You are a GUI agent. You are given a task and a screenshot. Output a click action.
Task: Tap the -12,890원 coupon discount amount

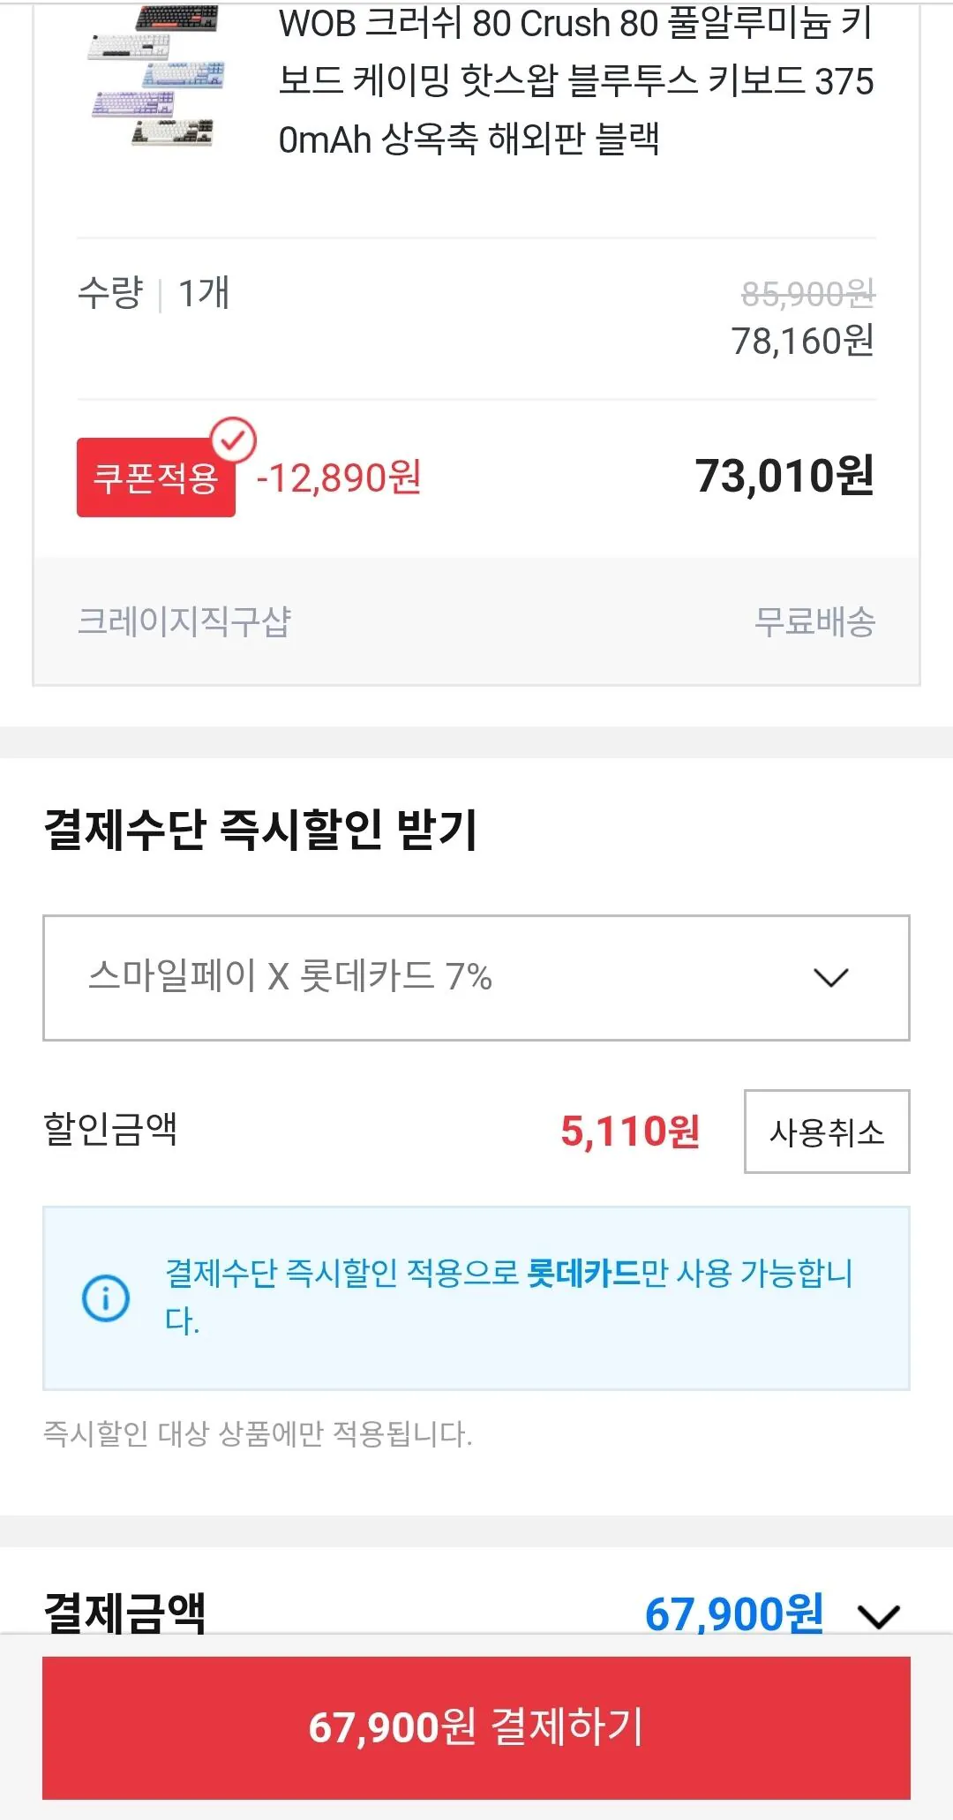pos(339,478)
